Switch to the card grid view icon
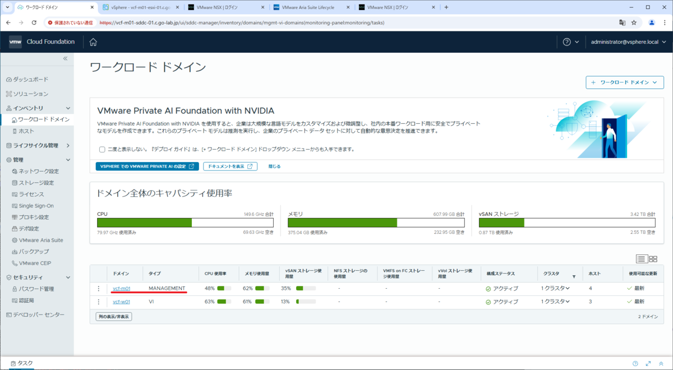 click(x=653, y=258)
